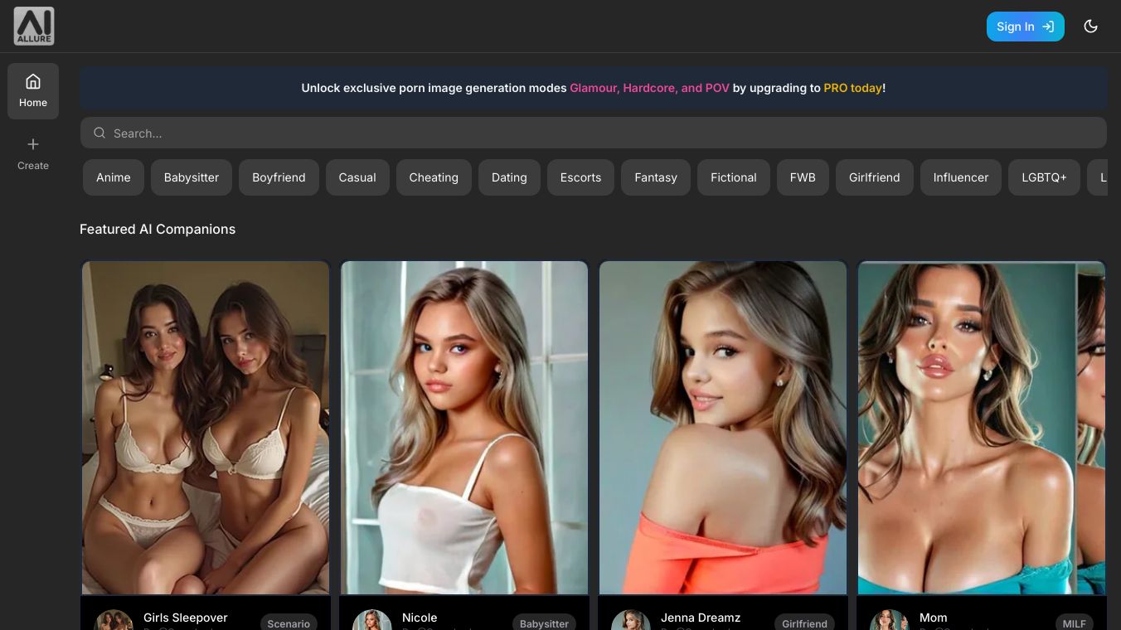Click the small avatar beside Girls Sleepover

click(114, 621)
